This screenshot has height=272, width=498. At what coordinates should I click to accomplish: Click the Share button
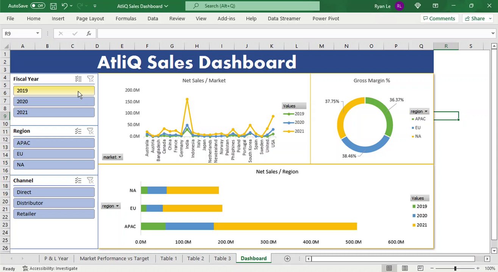click(478, 19)
